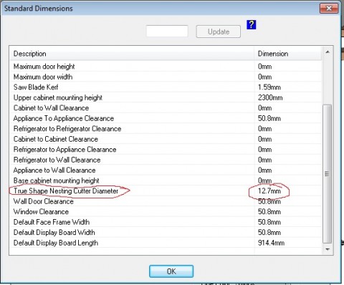
Task: Click the vertical scrollbar thumb
Action: tap(327, 173)
